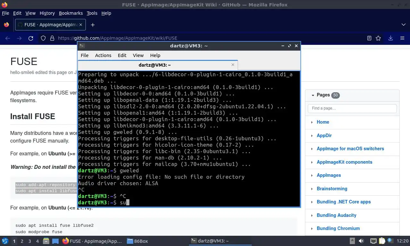Click the Find a page search field
410x246 pixels.
pos(352,108)
